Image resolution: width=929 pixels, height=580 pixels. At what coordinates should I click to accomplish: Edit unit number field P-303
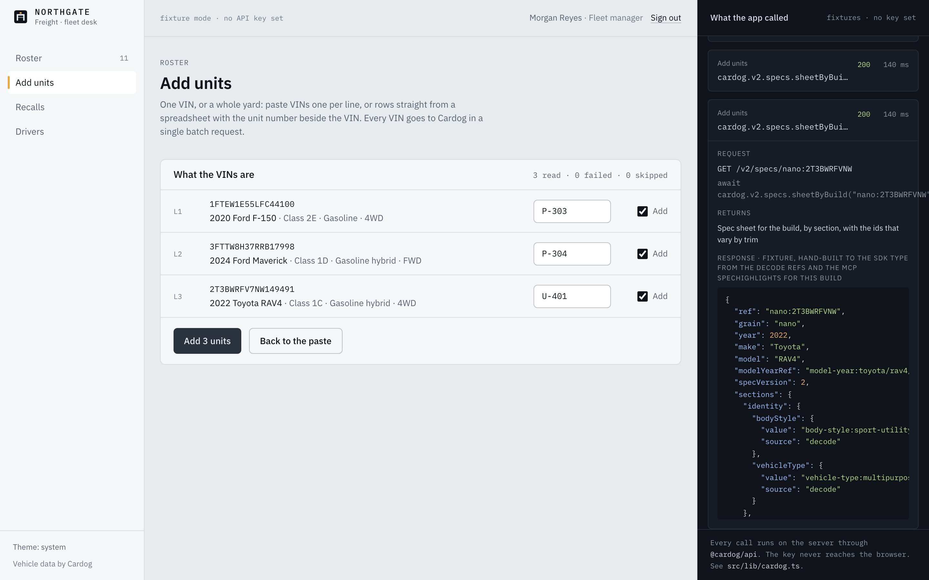click(x=572, y=211)
